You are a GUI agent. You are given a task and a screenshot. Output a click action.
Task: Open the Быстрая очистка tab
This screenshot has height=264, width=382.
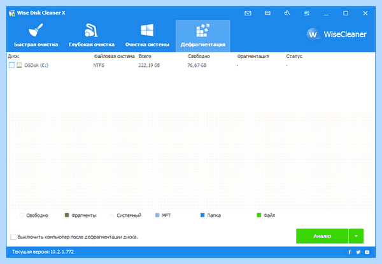point(36,36)
